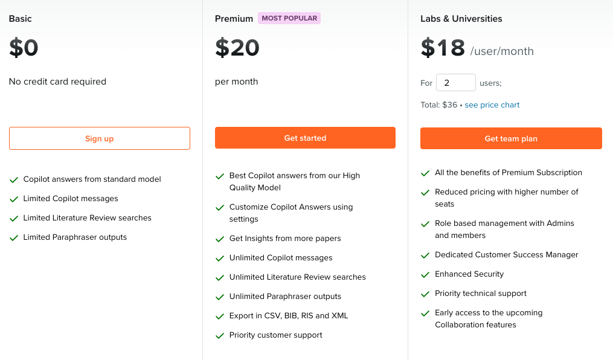613x360 pixels.
Task: Open the see price chart link
Action: [x=492, y=105]
